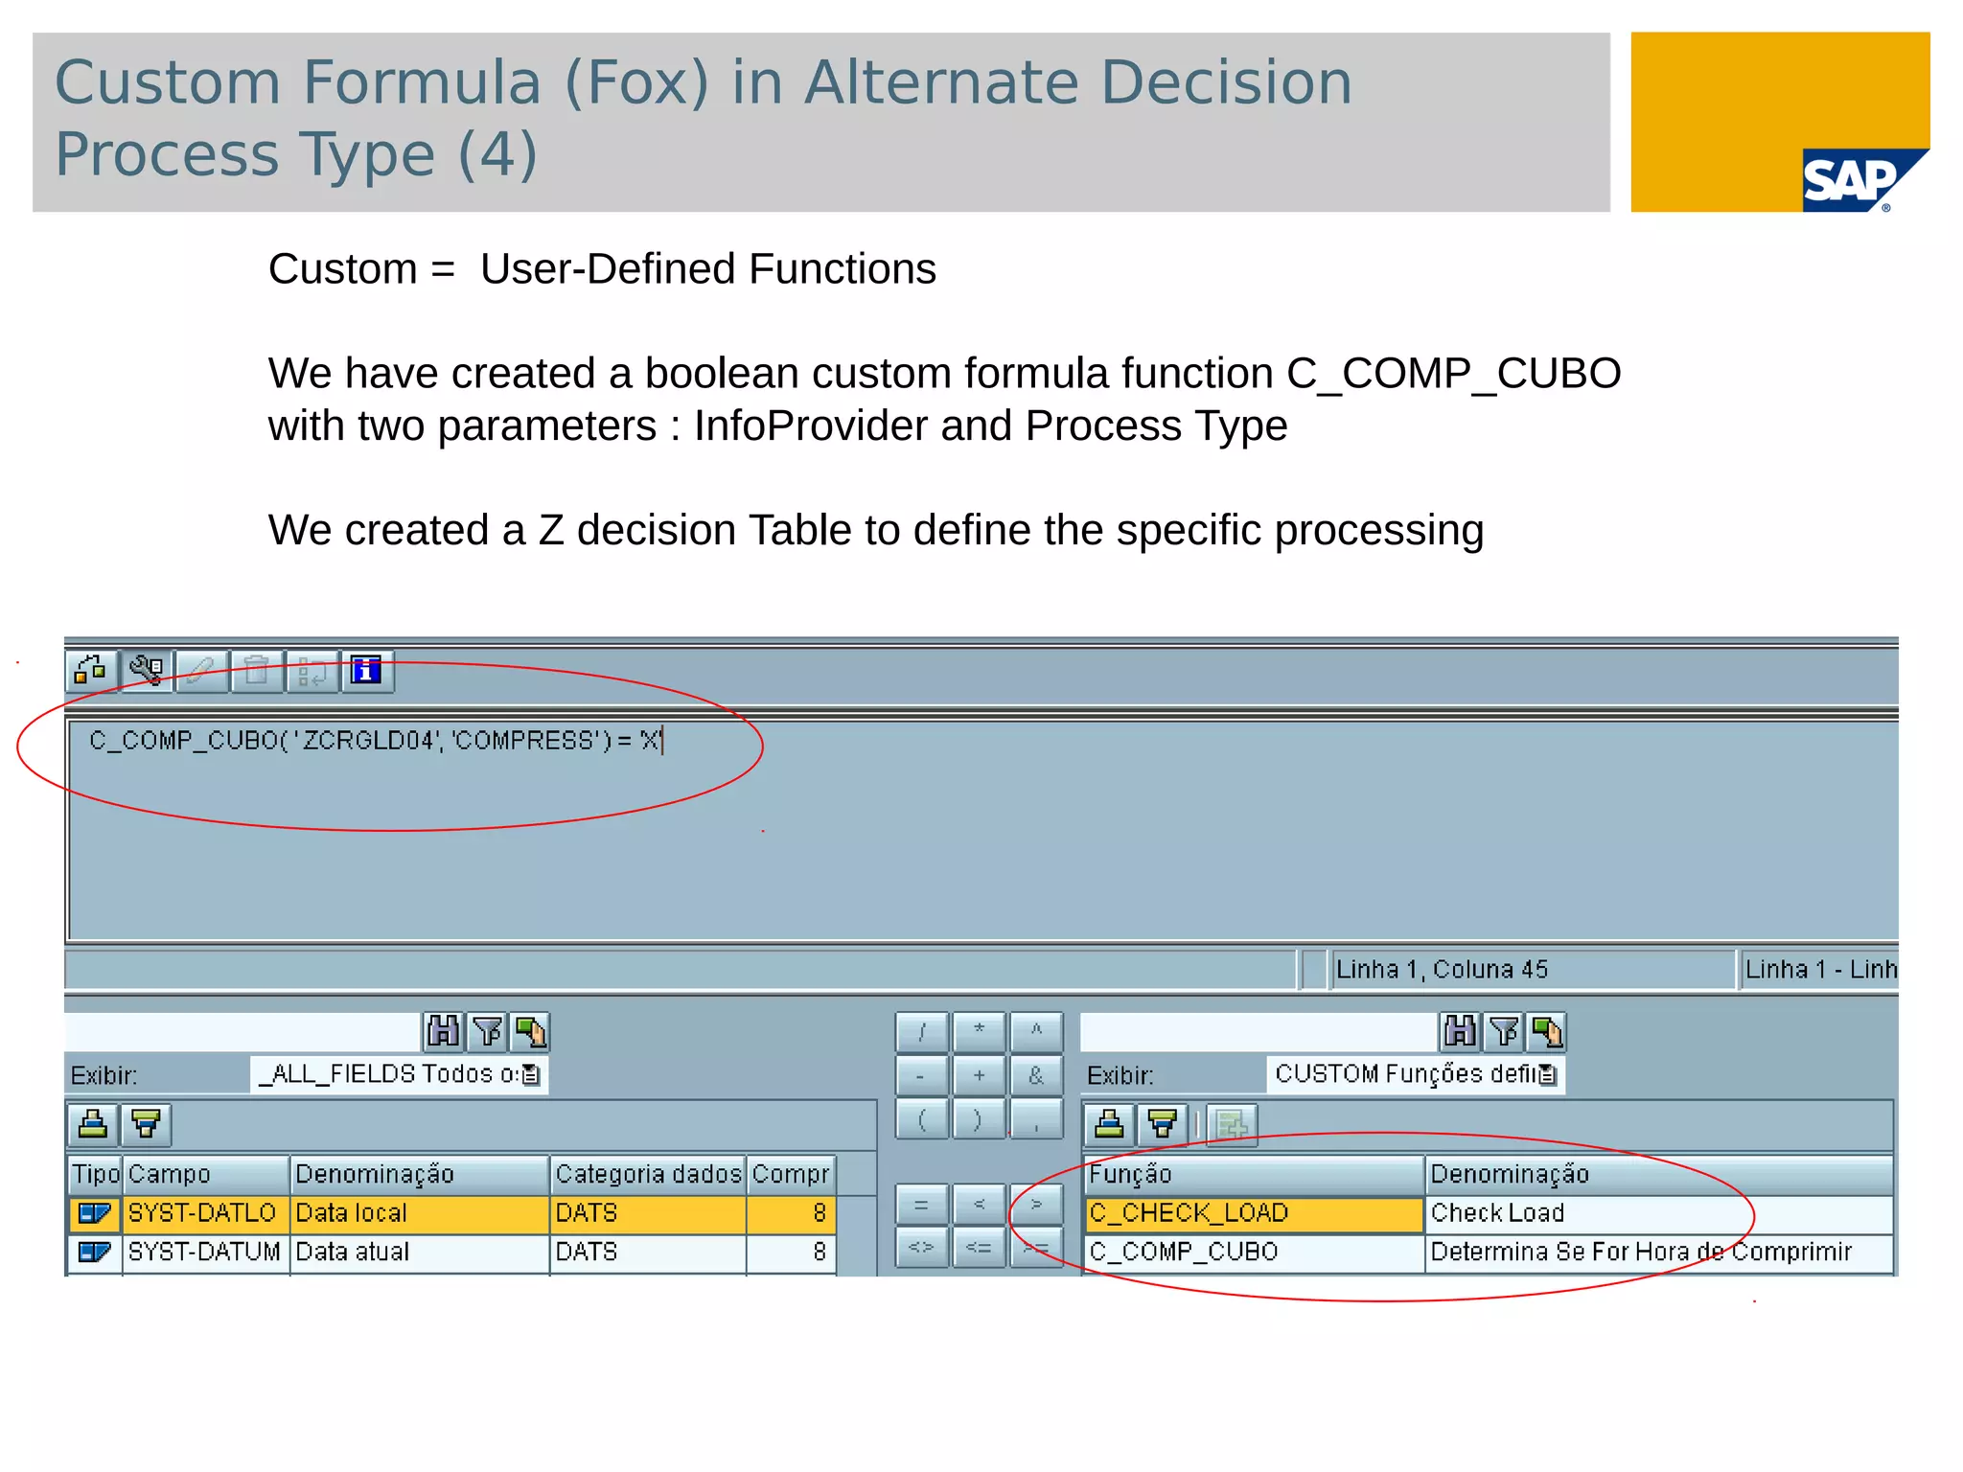Insert the ampersand operator
1963x1472 pixels.
coord(1036,1076)
